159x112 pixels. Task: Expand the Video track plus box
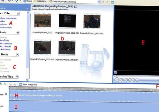pos(6,94)
